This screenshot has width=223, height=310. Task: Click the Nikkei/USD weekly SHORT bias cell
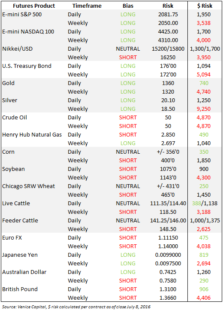(128, 58)
